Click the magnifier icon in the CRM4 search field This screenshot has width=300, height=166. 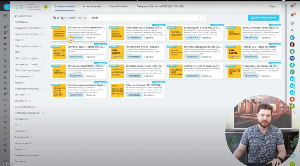199,18
